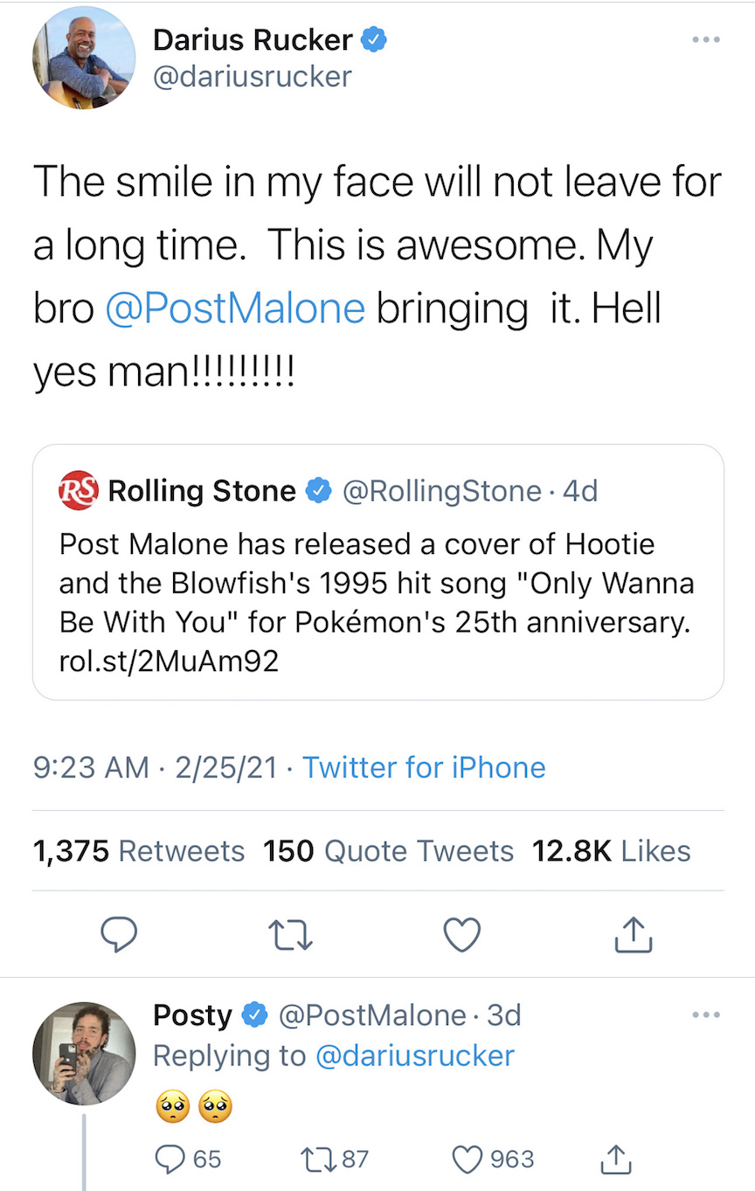Share Posty's reply using the share icon

coord(616,1159)
